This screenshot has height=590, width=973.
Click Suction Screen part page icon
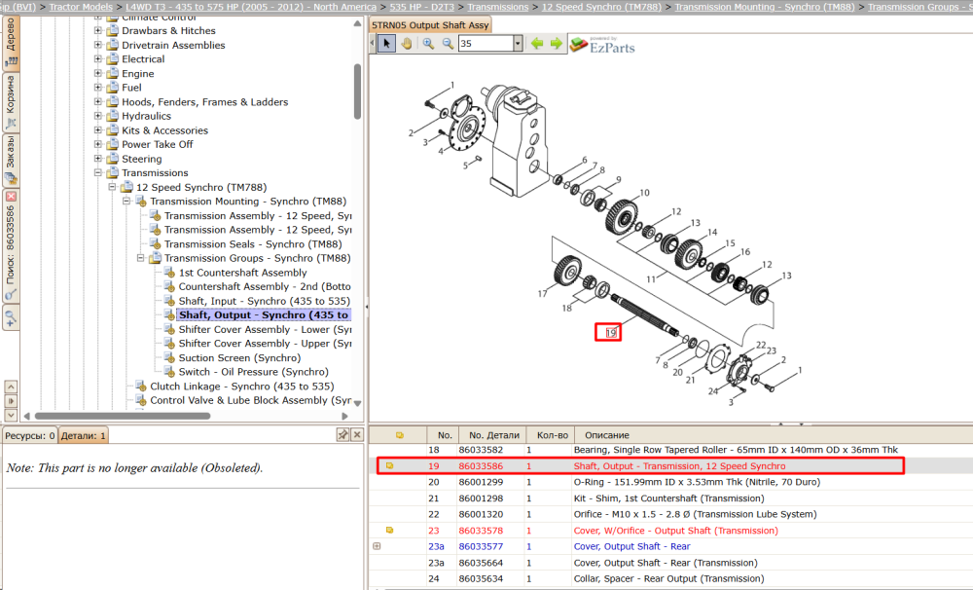pos(169,357)
